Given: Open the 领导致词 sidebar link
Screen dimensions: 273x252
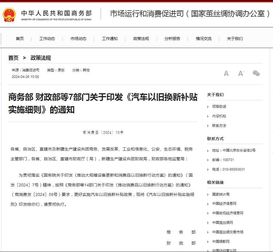Looking at the screenshot, I should (219, 106).
